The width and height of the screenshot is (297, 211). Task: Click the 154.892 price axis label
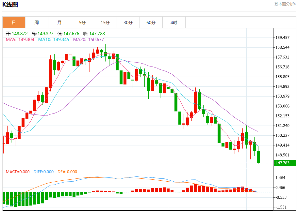pyautogui.click(x=282, y=87)
